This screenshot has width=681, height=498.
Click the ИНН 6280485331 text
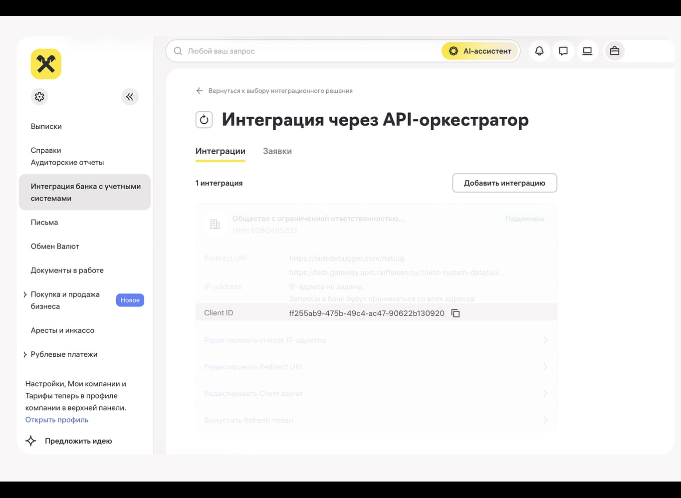(265, 230)
